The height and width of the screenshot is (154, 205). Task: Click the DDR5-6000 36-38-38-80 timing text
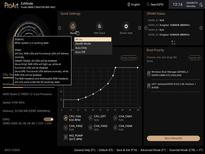[27, 123]
